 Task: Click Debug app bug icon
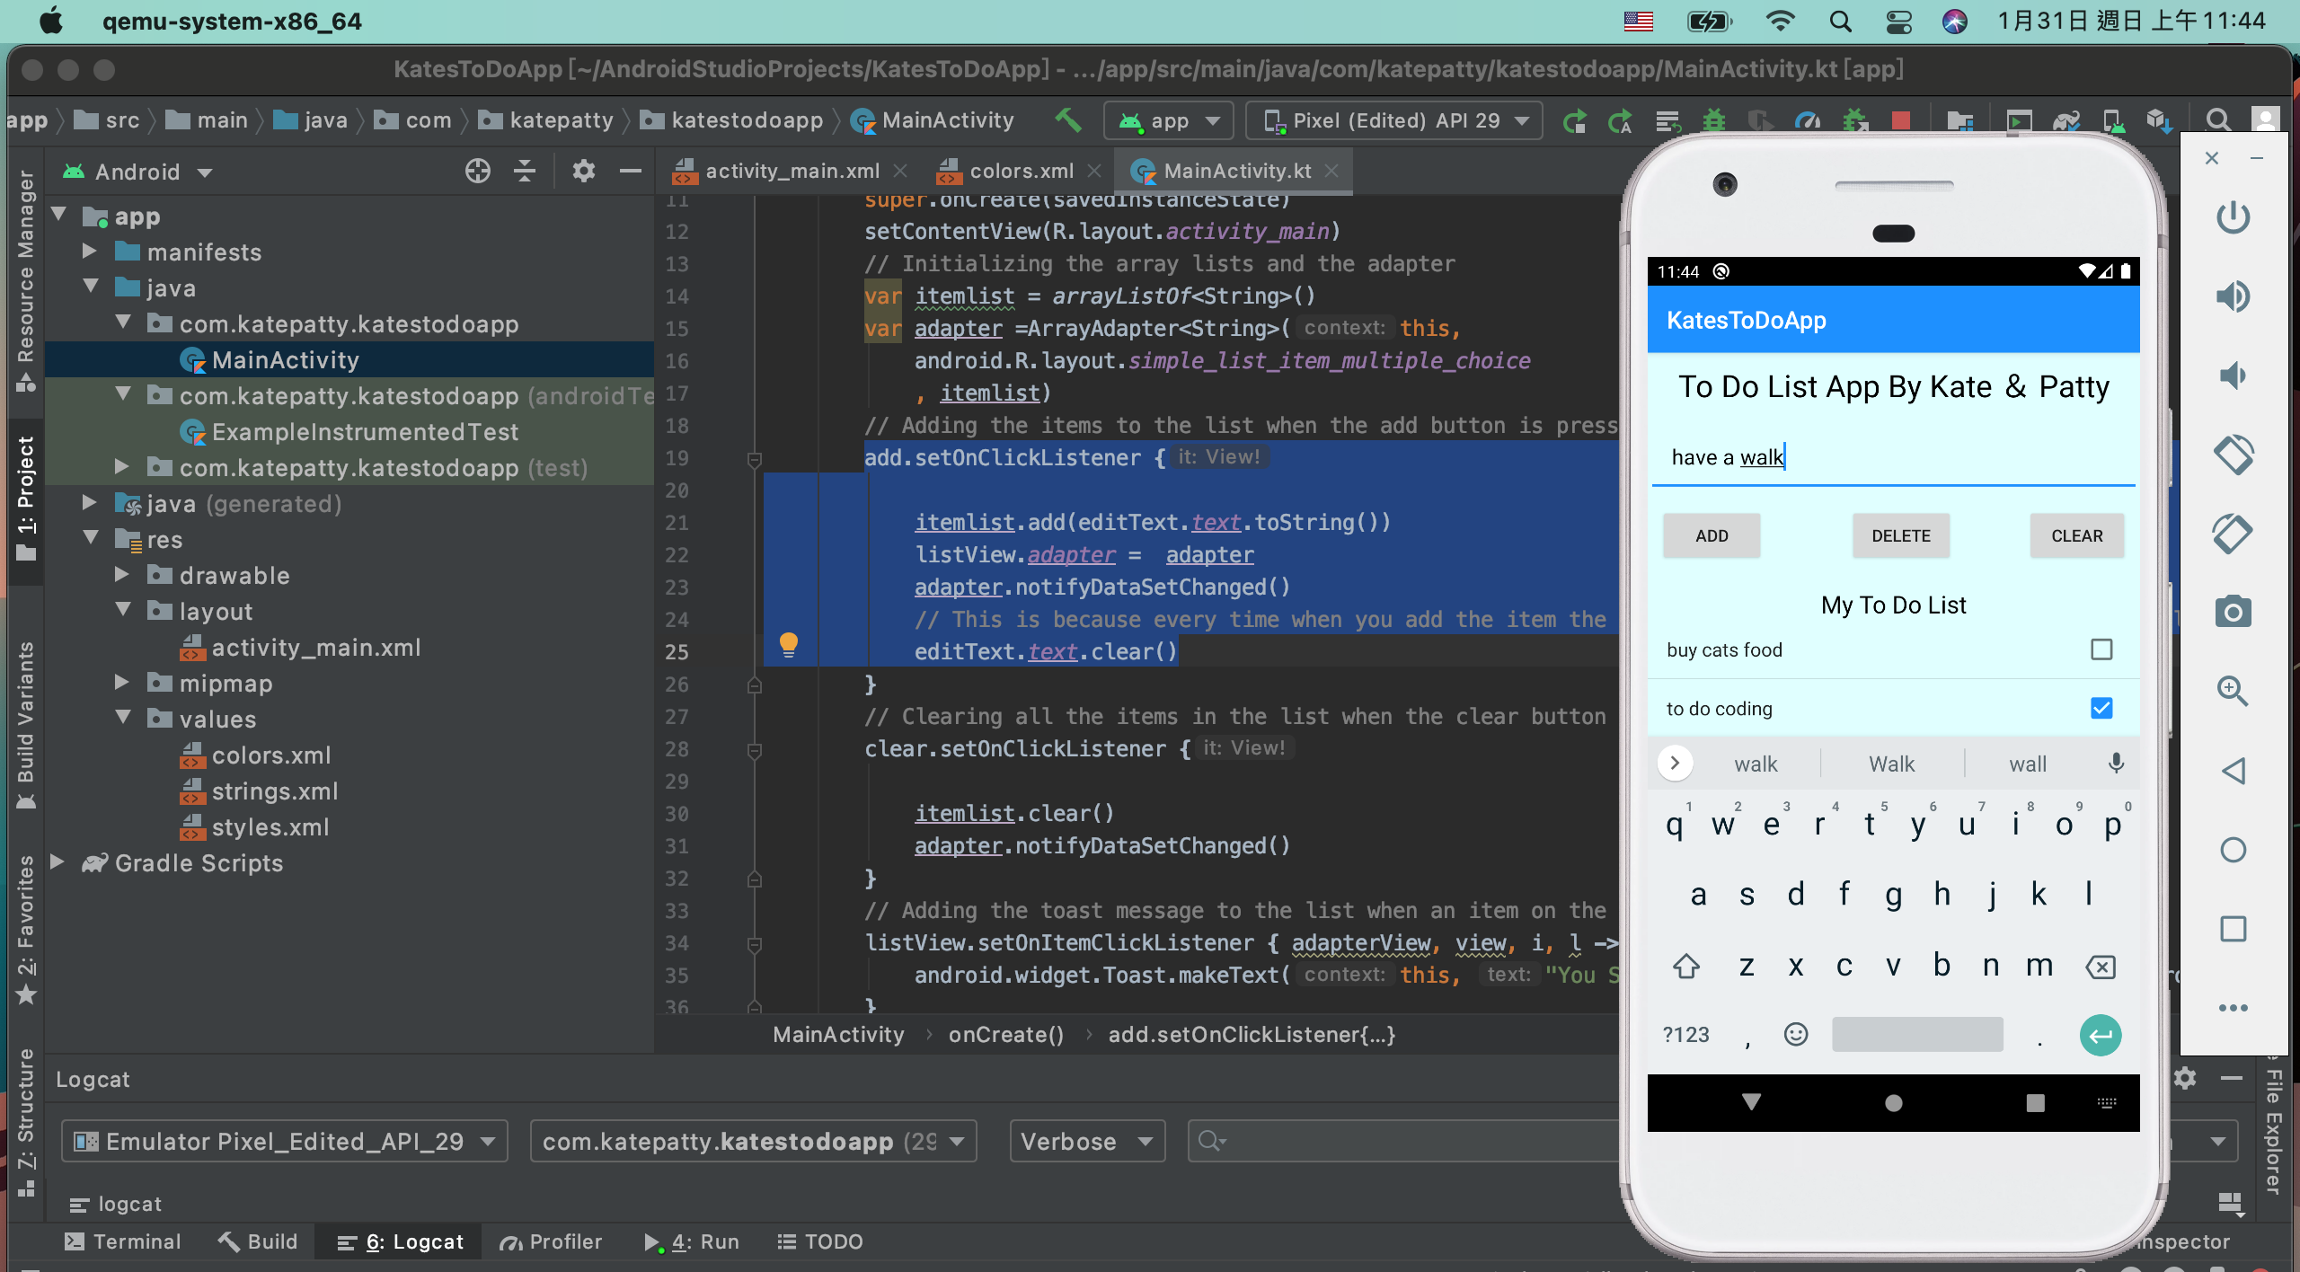[1714, 120]
